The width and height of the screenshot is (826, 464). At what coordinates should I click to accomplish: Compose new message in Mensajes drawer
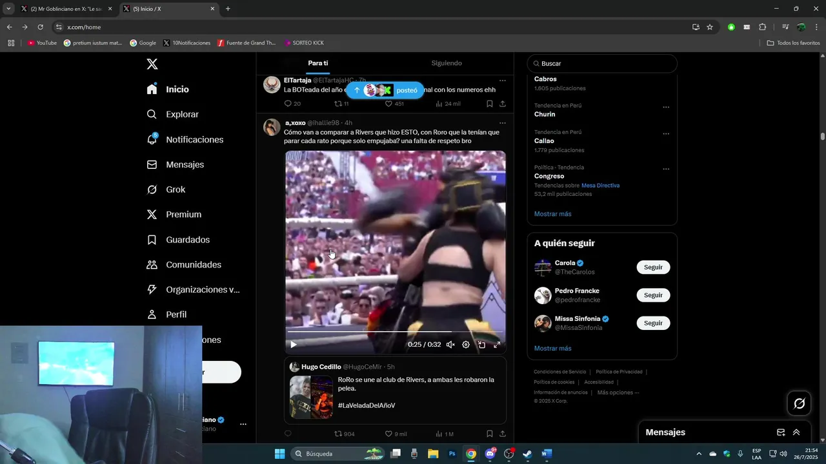click(781, 432)
